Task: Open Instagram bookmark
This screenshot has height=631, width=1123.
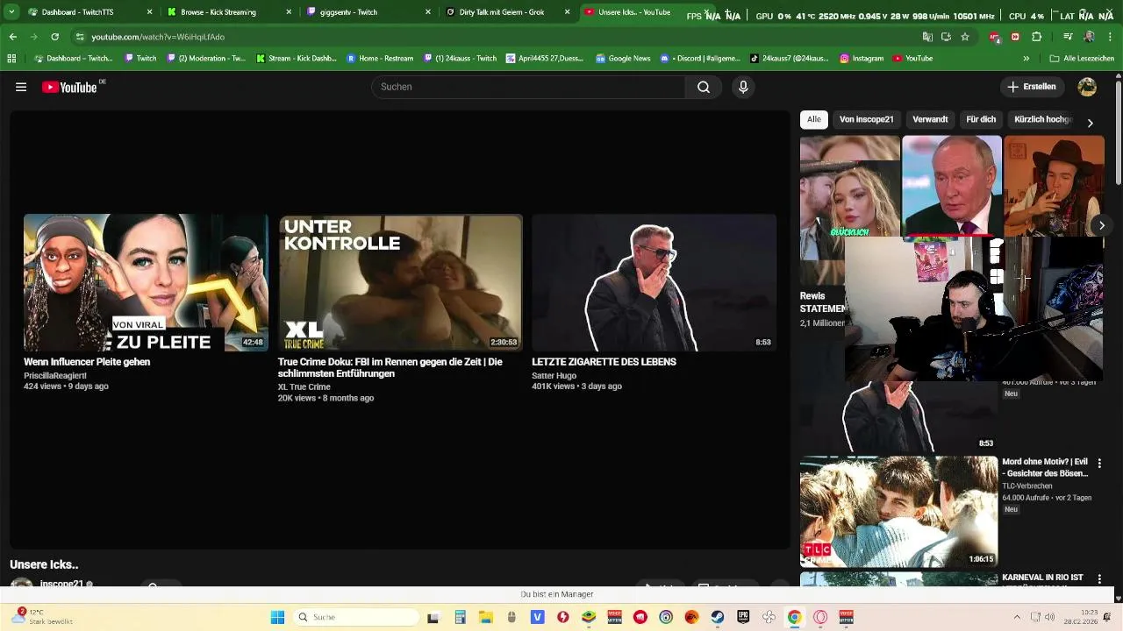Action: click(862, 59)
